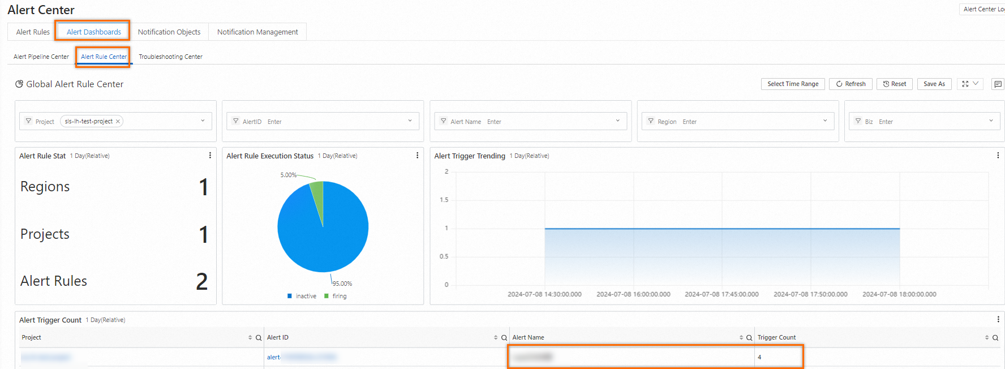The image size is (1005, 369).
Task: Search within the Alert Name column
Action: (749, 338)
